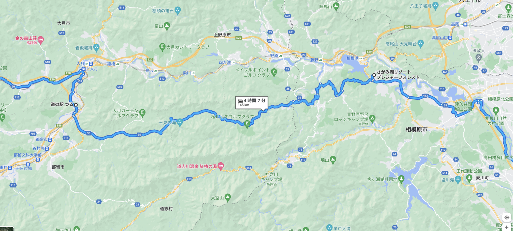Select the 道志川温泉 紅椿の湯 lodging pin
The height and width of the screenshot is (231, 513).
(x=220, y=166)
